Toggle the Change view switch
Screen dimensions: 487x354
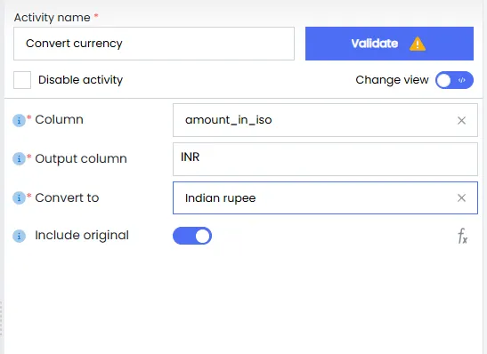(x=454, y=80)
